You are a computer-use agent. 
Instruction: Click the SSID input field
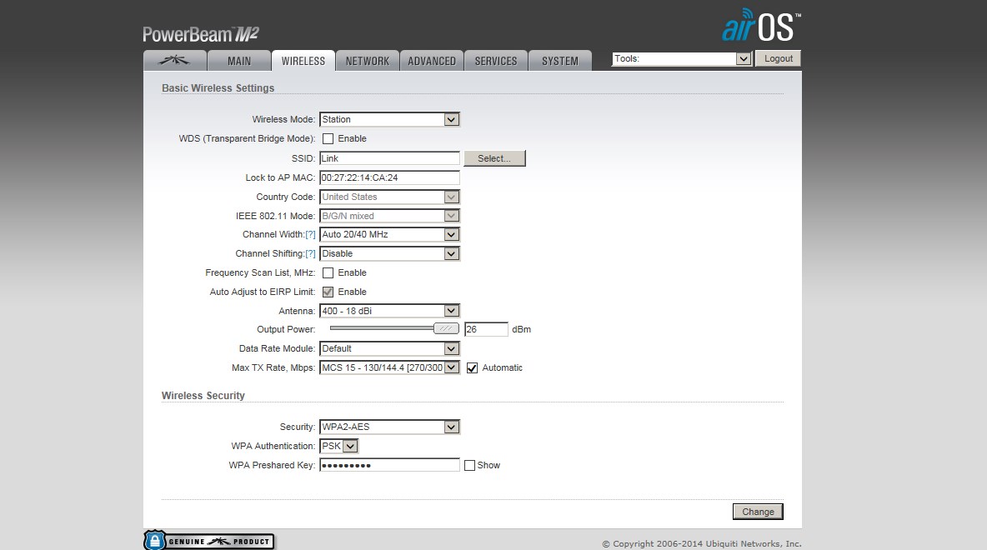pos(389,158)
